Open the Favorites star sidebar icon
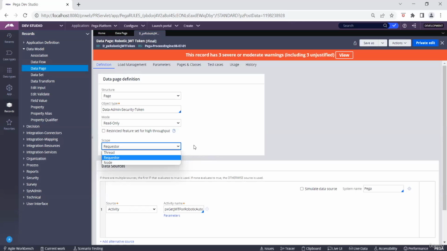Image resolution: width=447 pixels, height=251 pixels. [9, 124]
